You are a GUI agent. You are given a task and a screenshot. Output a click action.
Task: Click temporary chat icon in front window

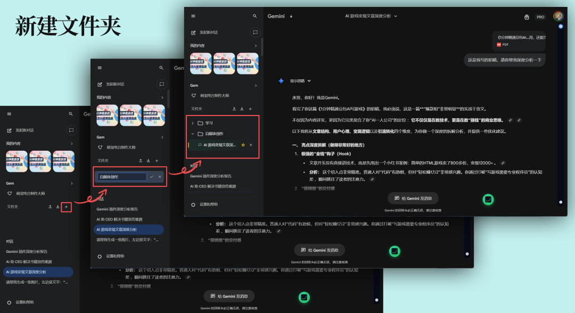click(255, 32)
